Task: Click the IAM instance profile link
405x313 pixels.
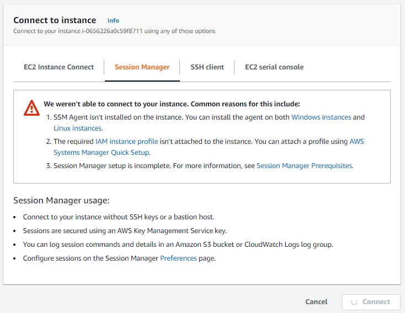Action: pyautogui.click(x=126, y=142)
